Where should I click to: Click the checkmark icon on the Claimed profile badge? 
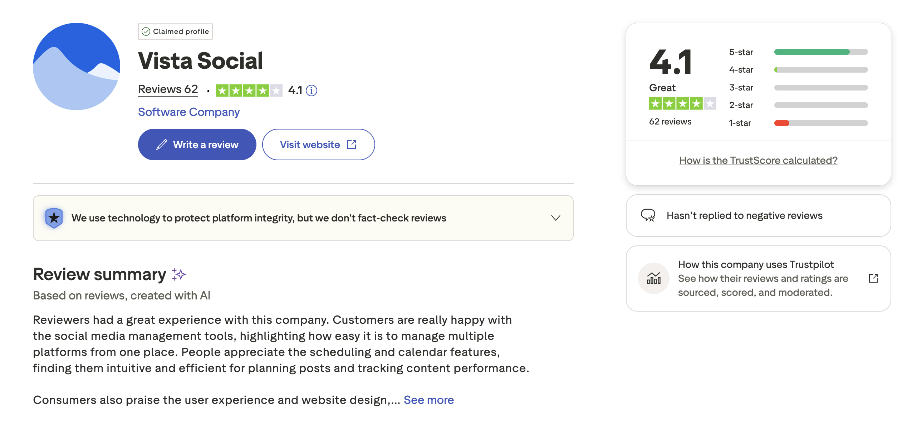click(146, 31)
